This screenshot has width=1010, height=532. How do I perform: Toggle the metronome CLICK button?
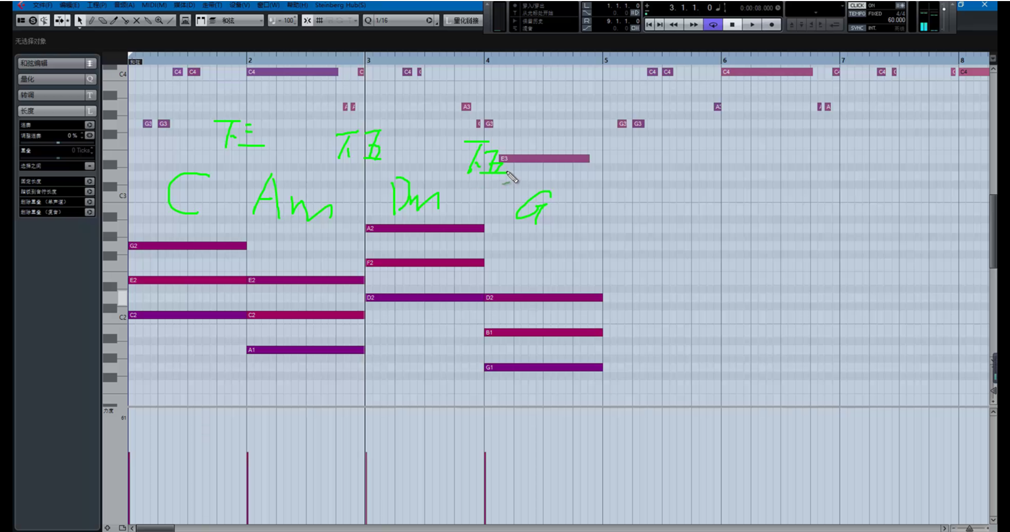coord(857,6)
